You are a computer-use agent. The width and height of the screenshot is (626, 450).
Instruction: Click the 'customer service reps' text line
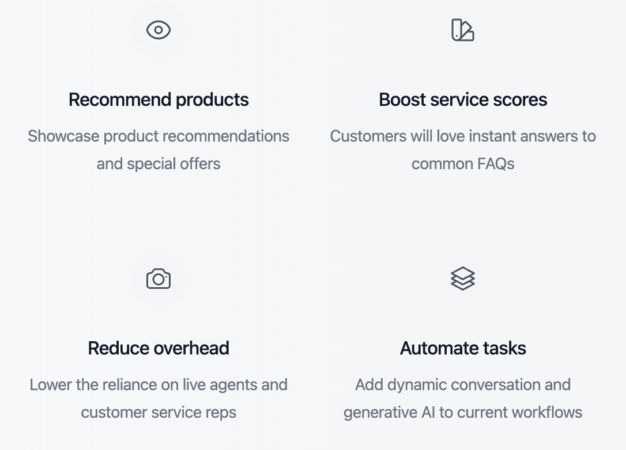[159, 413]
